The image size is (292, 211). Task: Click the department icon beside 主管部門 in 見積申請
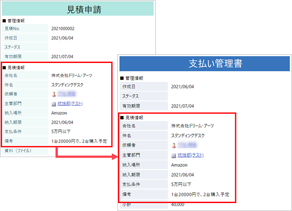[x=54, y=104]
